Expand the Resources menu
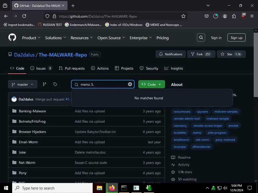This screenshot has height=193, width=258. click(x=82, y=38)
